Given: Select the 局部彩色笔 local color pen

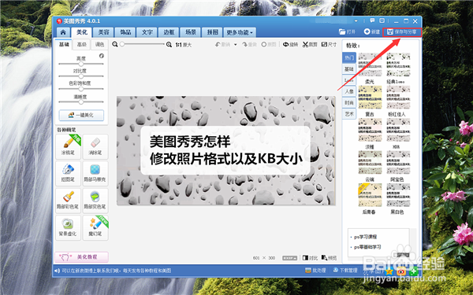Looking at the screenshot, I should [68, 201].
